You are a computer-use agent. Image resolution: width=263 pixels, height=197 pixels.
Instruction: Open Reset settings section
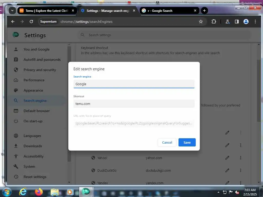point(35,177)
